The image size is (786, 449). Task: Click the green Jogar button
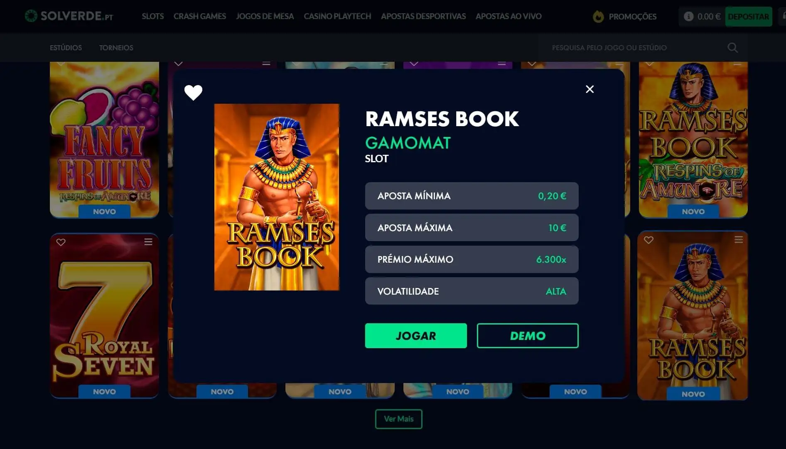(416, 336)
